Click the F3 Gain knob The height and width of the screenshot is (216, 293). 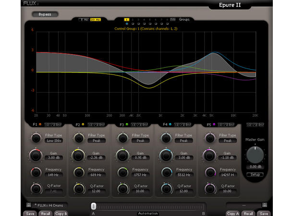click(122, 156)
